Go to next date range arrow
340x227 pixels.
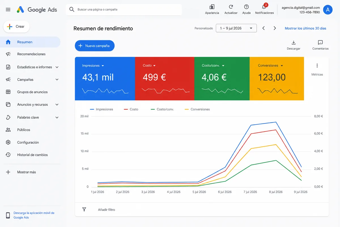pyautogui.click(x=275, y=28)
